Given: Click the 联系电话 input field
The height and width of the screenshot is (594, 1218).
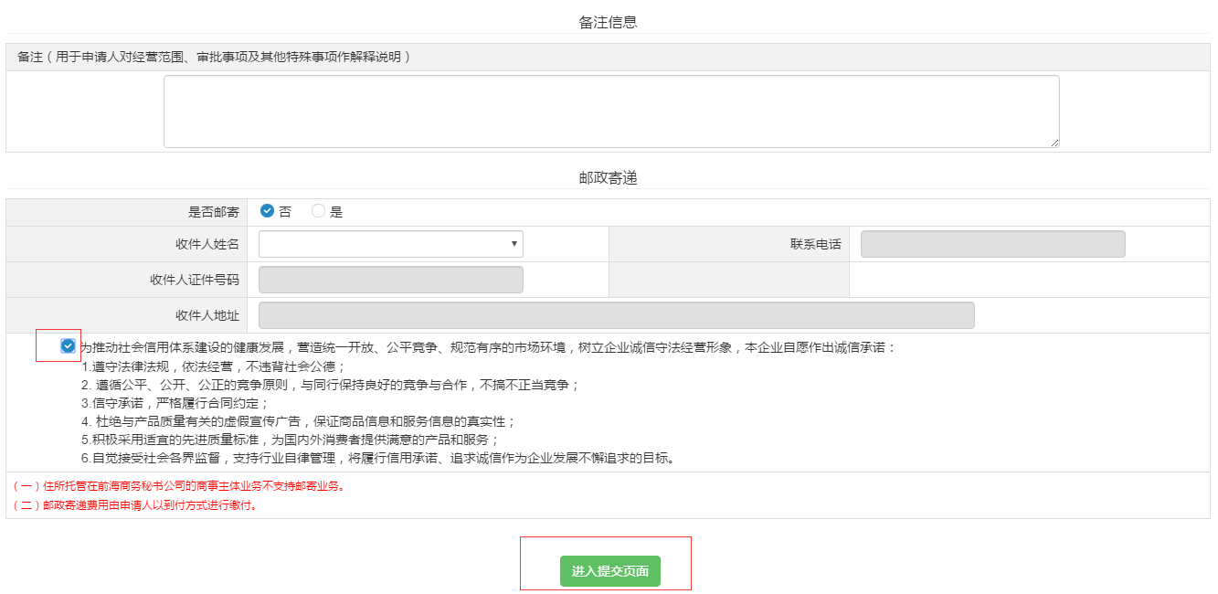Looking at the screenshot, I should pyautogui.click(x=992, y=244).
